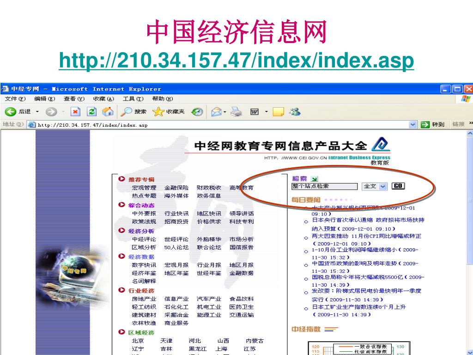
Task: Go to Home page icon
Action: [108, 112]
